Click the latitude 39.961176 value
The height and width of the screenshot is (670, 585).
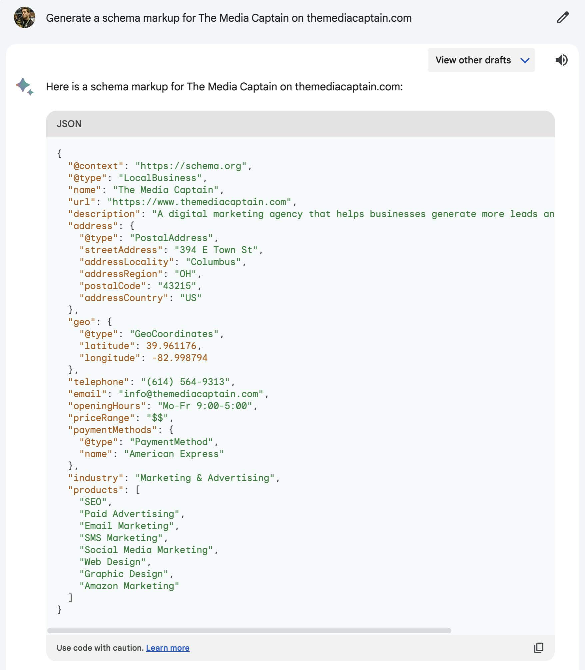tap(171, 346)
